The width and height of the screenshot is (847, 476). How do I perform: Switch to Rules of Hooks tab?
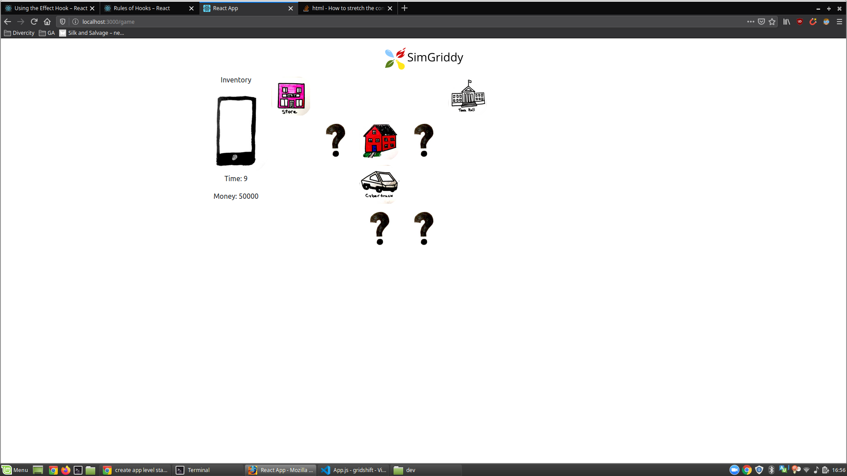pyautogui.click(x=142, y=8)
